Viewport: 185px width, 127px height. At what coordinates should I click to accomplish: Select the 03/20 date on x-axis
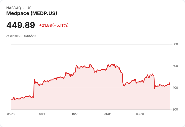140,114
